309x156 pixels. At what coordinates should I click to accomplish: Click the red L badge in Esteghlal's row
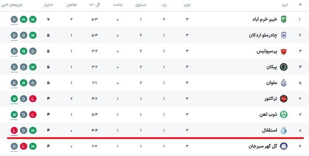click(x=14, y=130)
